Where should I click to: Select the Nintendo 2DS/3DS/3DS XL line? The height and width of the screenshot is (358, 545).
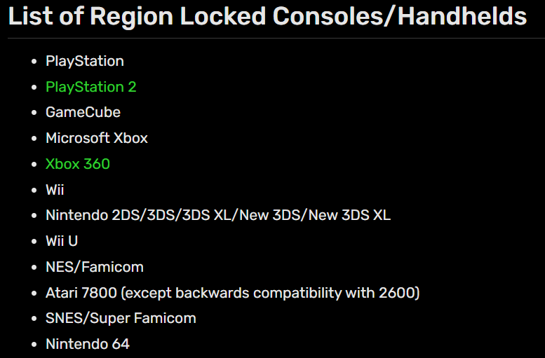pyautogui.click(x=217, y=215)
